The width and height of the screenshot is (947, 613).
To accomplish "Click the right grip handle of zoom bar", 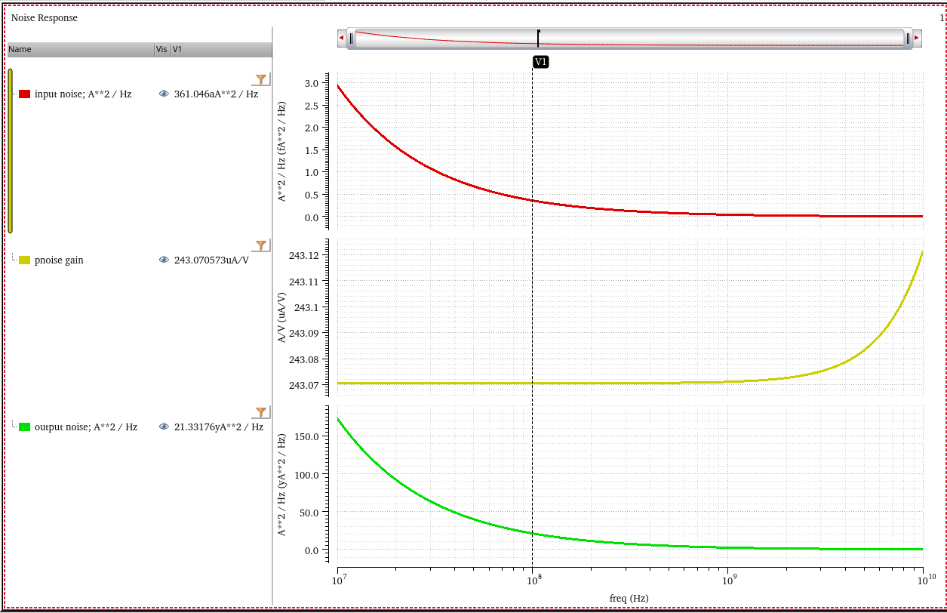I will 908,38.
